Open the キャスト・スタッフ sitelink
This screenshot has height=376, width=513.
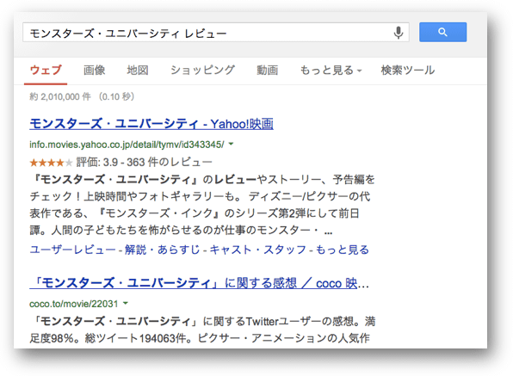(258, 250)
